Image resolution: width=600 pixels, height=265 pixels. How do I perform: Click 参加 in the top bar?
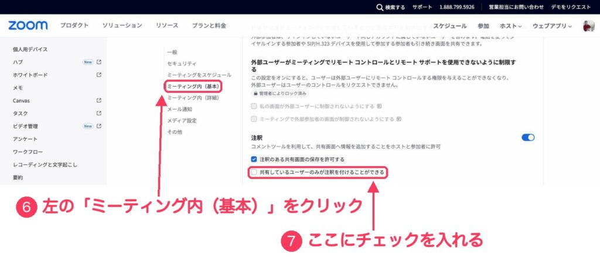pos(483,26)
